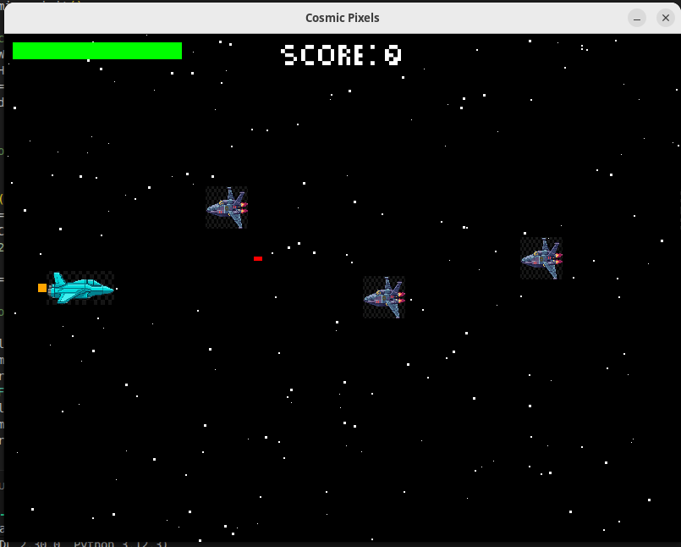Image resolution: width=681 pixels, height=547 pixels.
Task: Target the leftmost enemy fighter ship
Action: pyautogui.click(x=226, y=207)
